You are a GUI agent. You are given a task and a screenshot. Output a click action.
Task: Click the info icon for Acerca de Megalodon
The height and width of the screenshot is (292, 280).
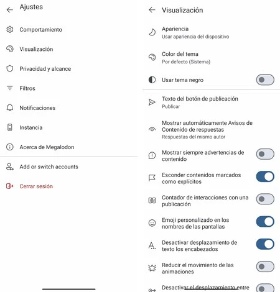point(10,147)
